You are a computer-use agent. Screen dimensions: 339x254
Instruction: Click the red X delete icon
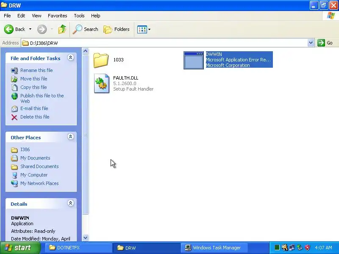tap(14, 117)
